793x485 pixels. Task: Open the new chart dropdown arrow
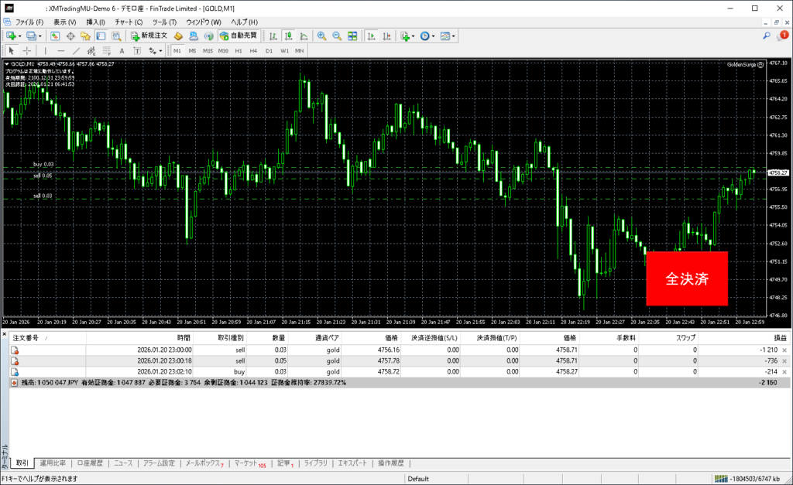pyautogui.click(x=19, y=36)
